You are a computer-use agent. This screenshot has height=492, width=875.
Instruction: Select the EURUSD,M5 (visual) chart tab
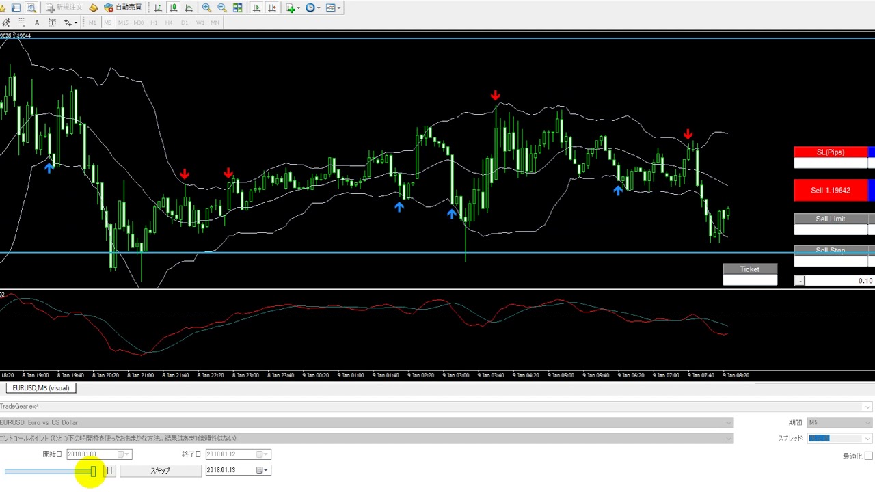[x=41, y=388]
